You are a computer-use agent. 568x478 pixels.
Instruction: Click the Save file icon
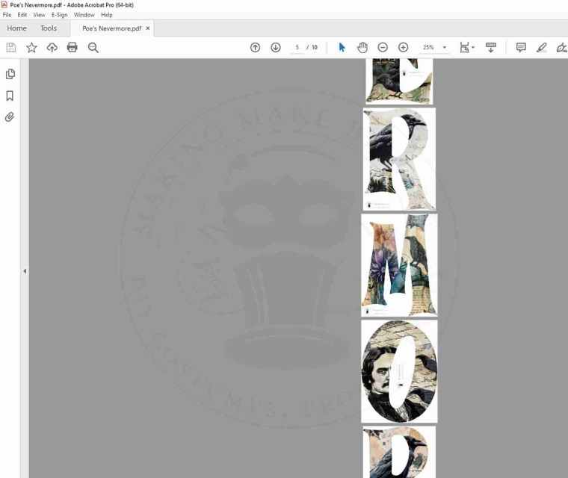(x=11, y=48)
